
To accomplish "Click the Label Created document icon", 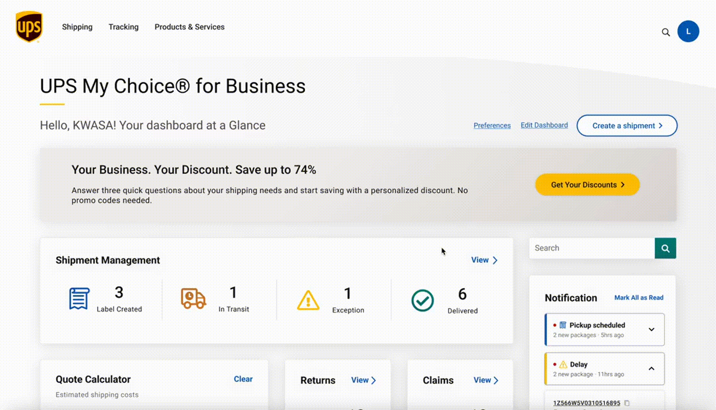I will pos(79,298).
